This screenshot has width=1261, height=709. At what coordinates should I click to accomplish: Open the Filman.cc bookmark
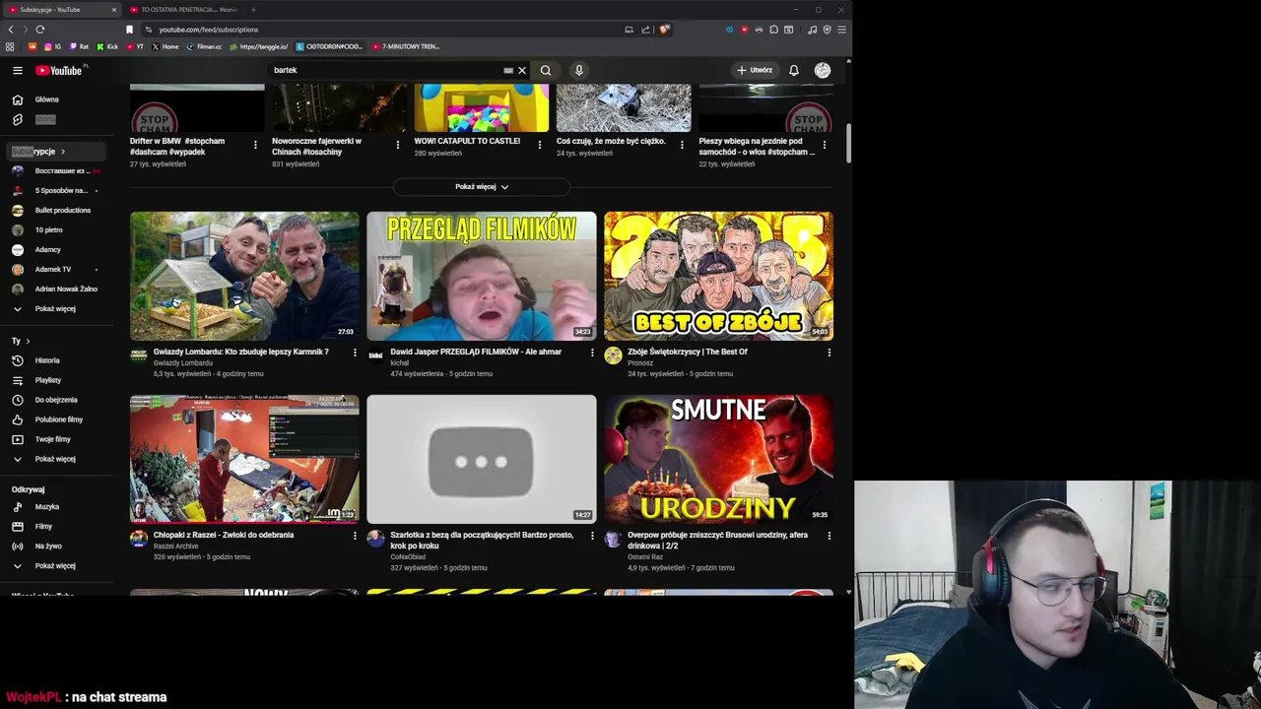pos(204,46)
